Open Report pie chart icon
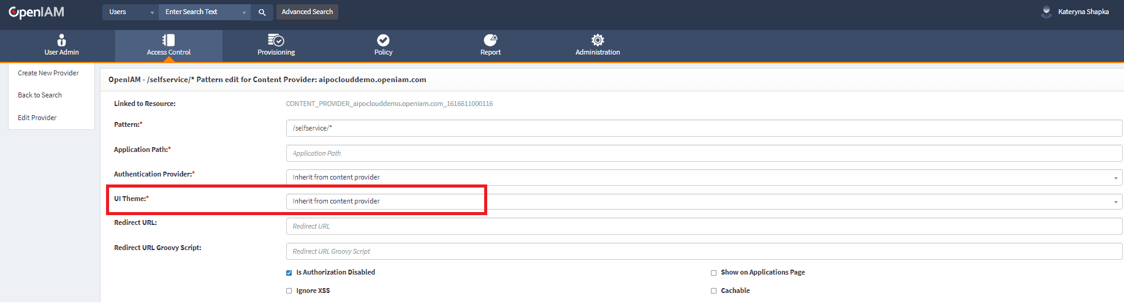Screen dimensions: 1124x304 coord(490,40)
